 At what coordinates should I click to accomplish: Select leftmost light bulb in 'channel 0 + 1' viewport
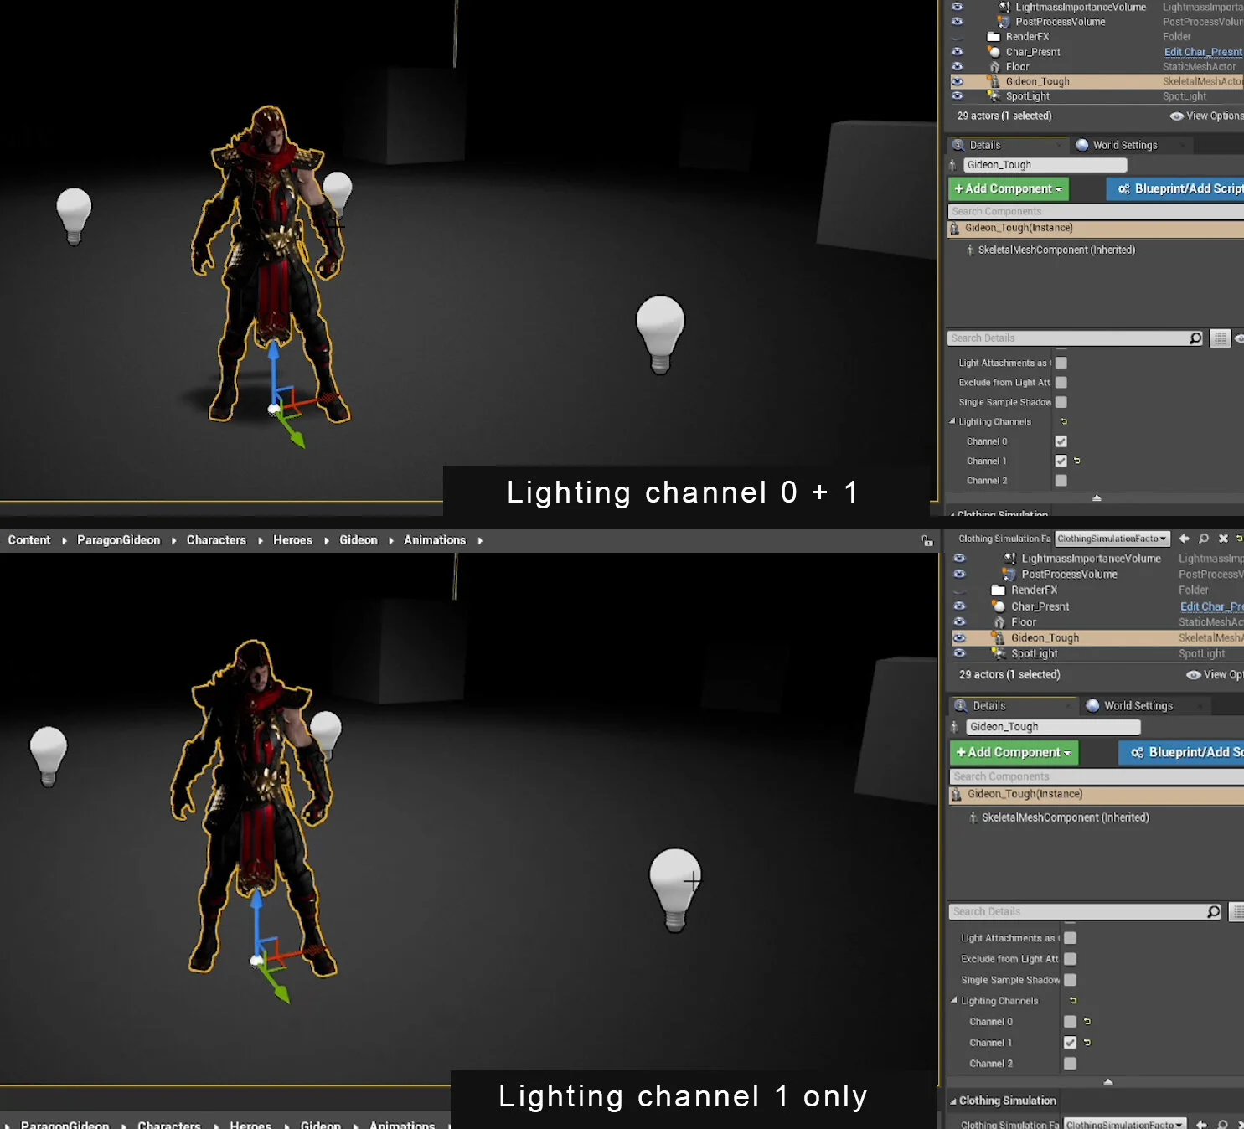[74, 215]
